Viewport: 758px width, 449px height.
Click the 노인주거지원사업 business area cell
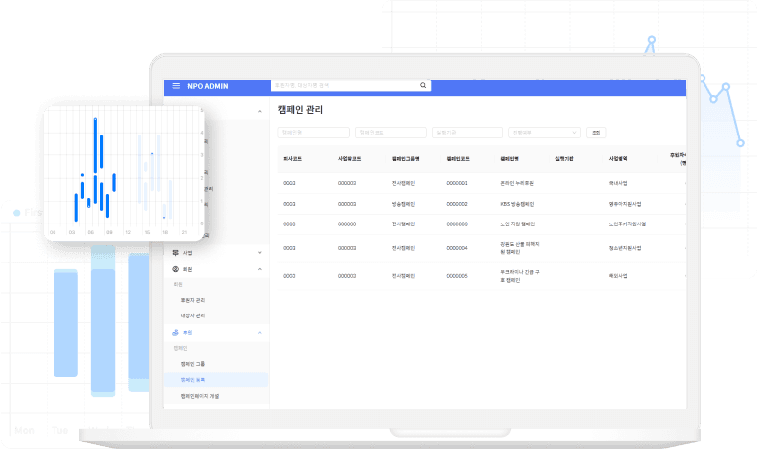click(x=627, y=224)
